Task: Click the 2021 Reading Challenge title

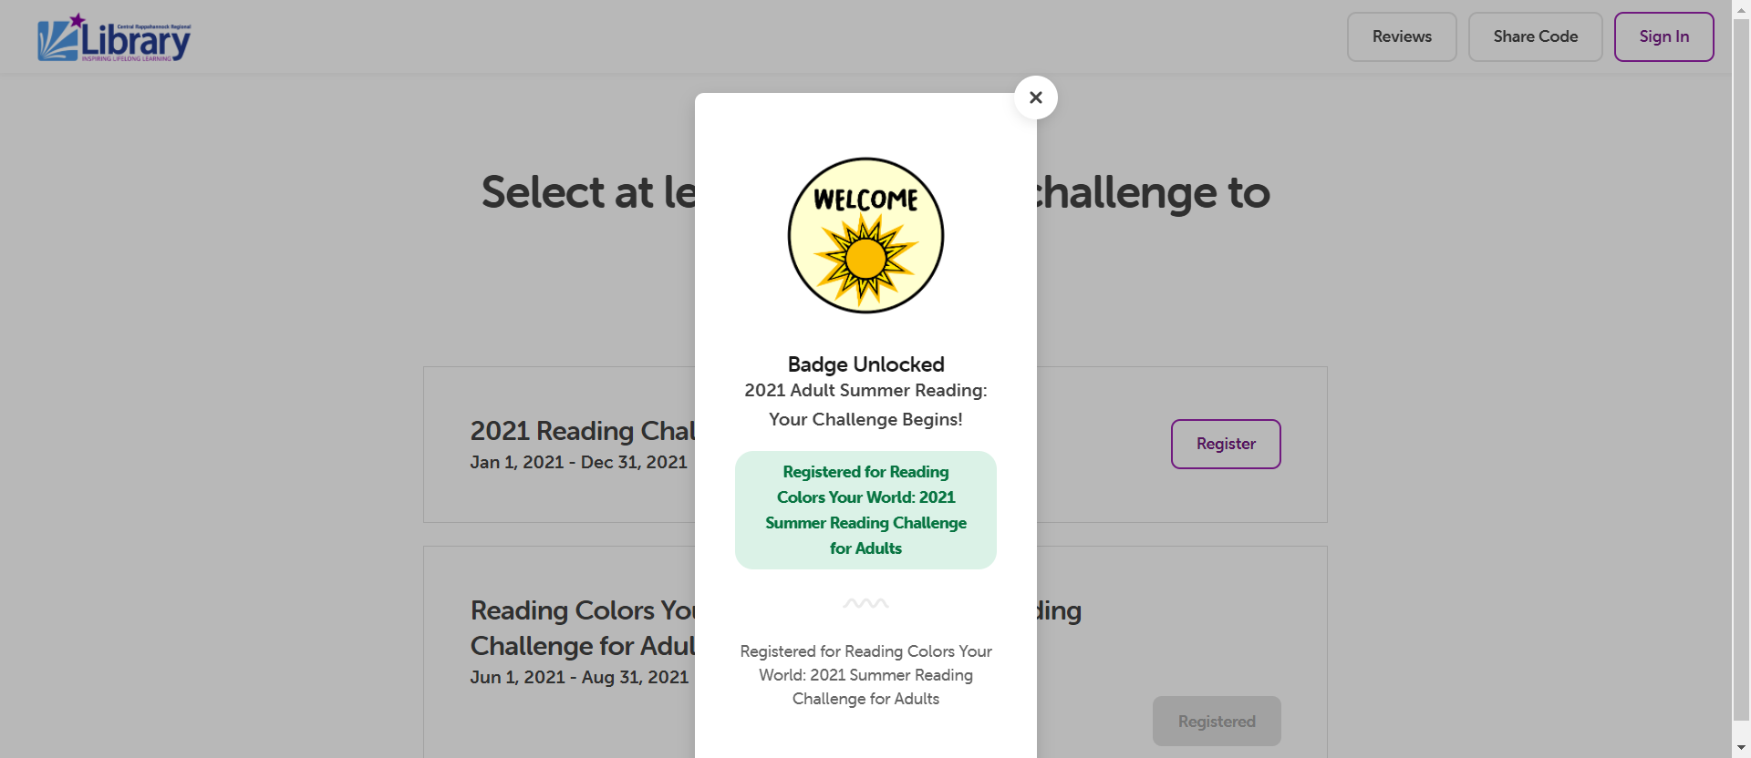Action: pyautogui.click(x=582, y=430)
